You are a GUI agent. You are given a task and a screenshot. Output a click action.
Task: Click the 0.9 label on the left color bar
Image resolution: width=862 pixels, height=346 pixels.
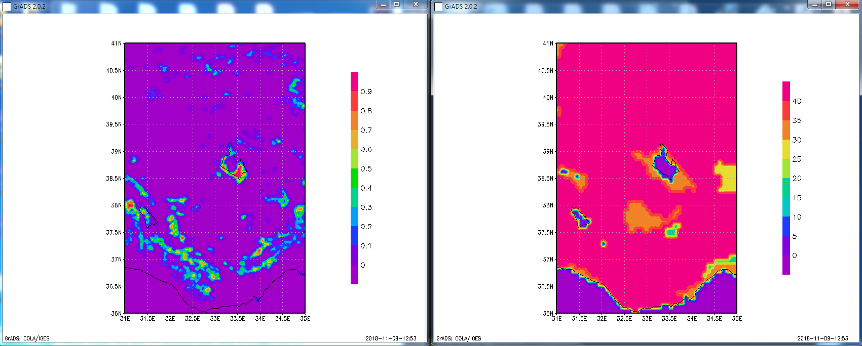pos(366,92)
